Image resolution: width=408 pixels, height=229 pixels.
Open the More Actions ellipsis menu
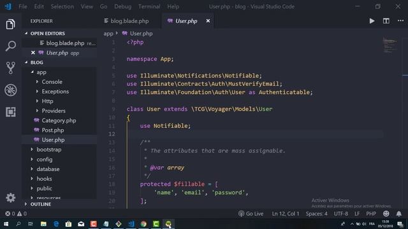click(x=401, y=21)
